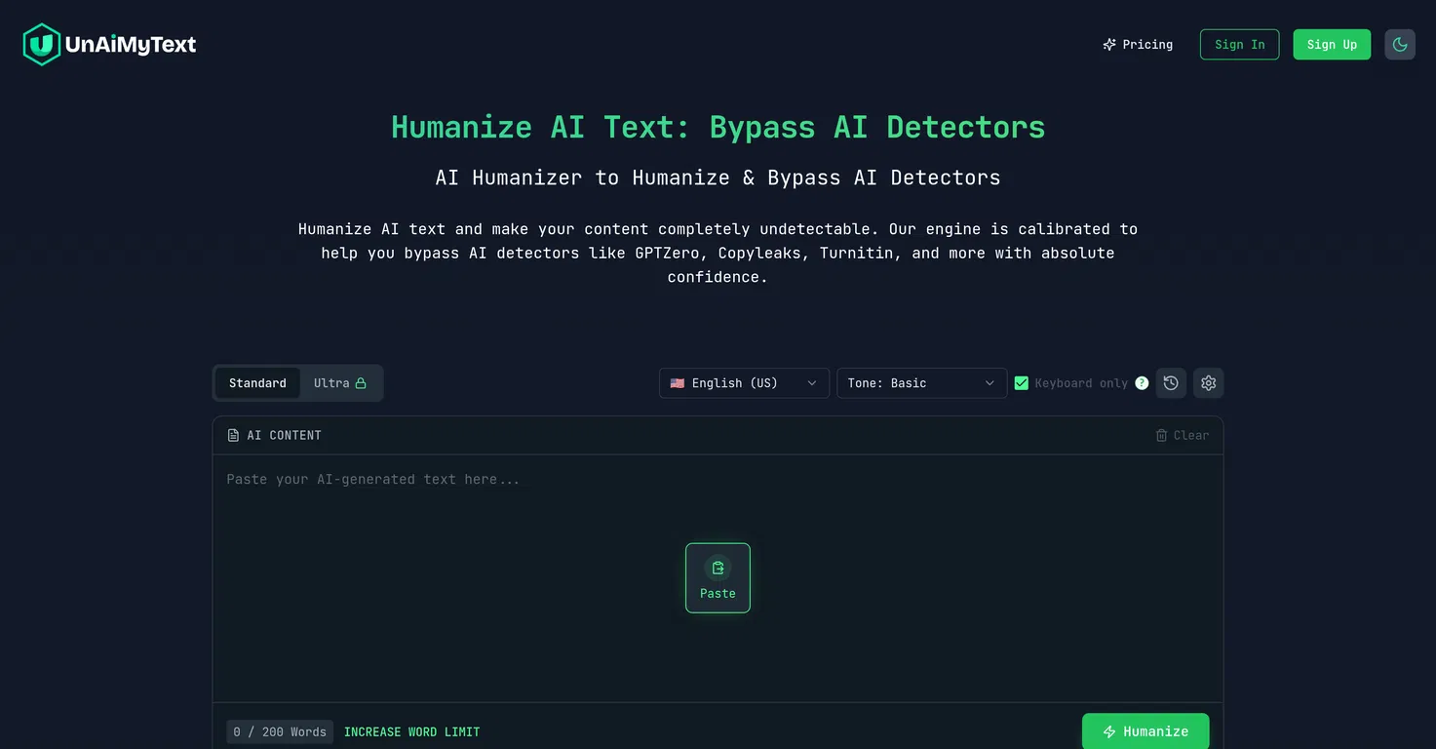
Task: Open settings via the gear icon
Action: tap(1209, 383)
